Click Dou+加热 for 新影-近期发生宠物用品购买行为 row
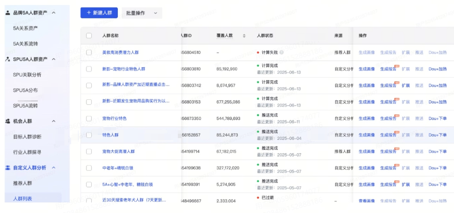454x213 pixels. 437,102
